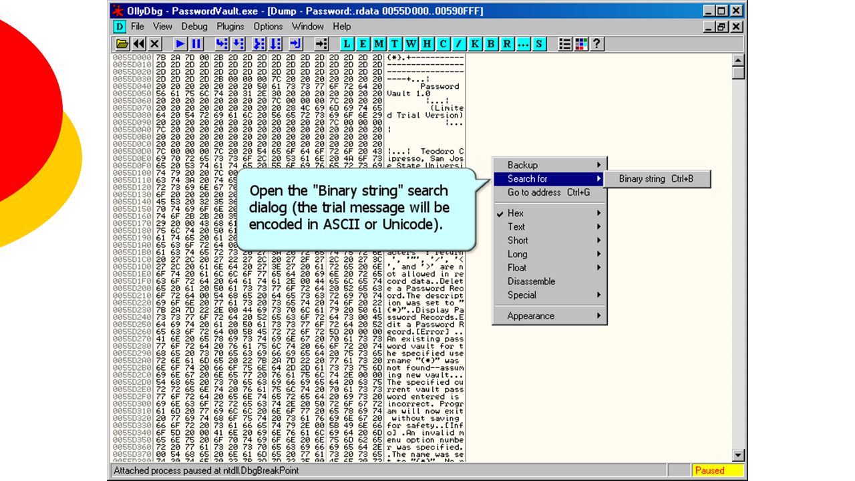Select Disassemble in the context menu
This screenshot has width=855, height=481.
pyautogui.click(x=549, y=281)
